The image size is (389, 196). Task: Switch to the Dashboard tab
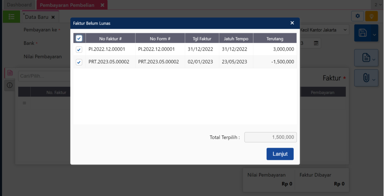tap(19, 5)
